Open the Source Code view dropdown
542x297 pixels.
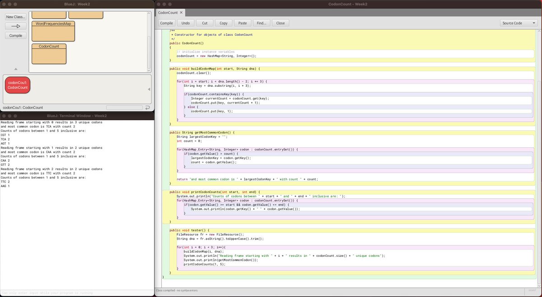click(x=519, y=23)
